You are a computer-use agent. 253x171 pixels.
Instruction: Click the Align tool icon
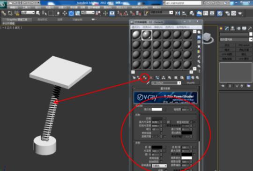click(x=184, y=13)
